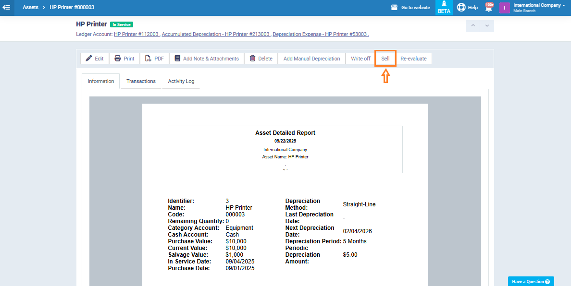
Task: Click Add Manual Depreciation button
Action: click(x=311, y=59)
